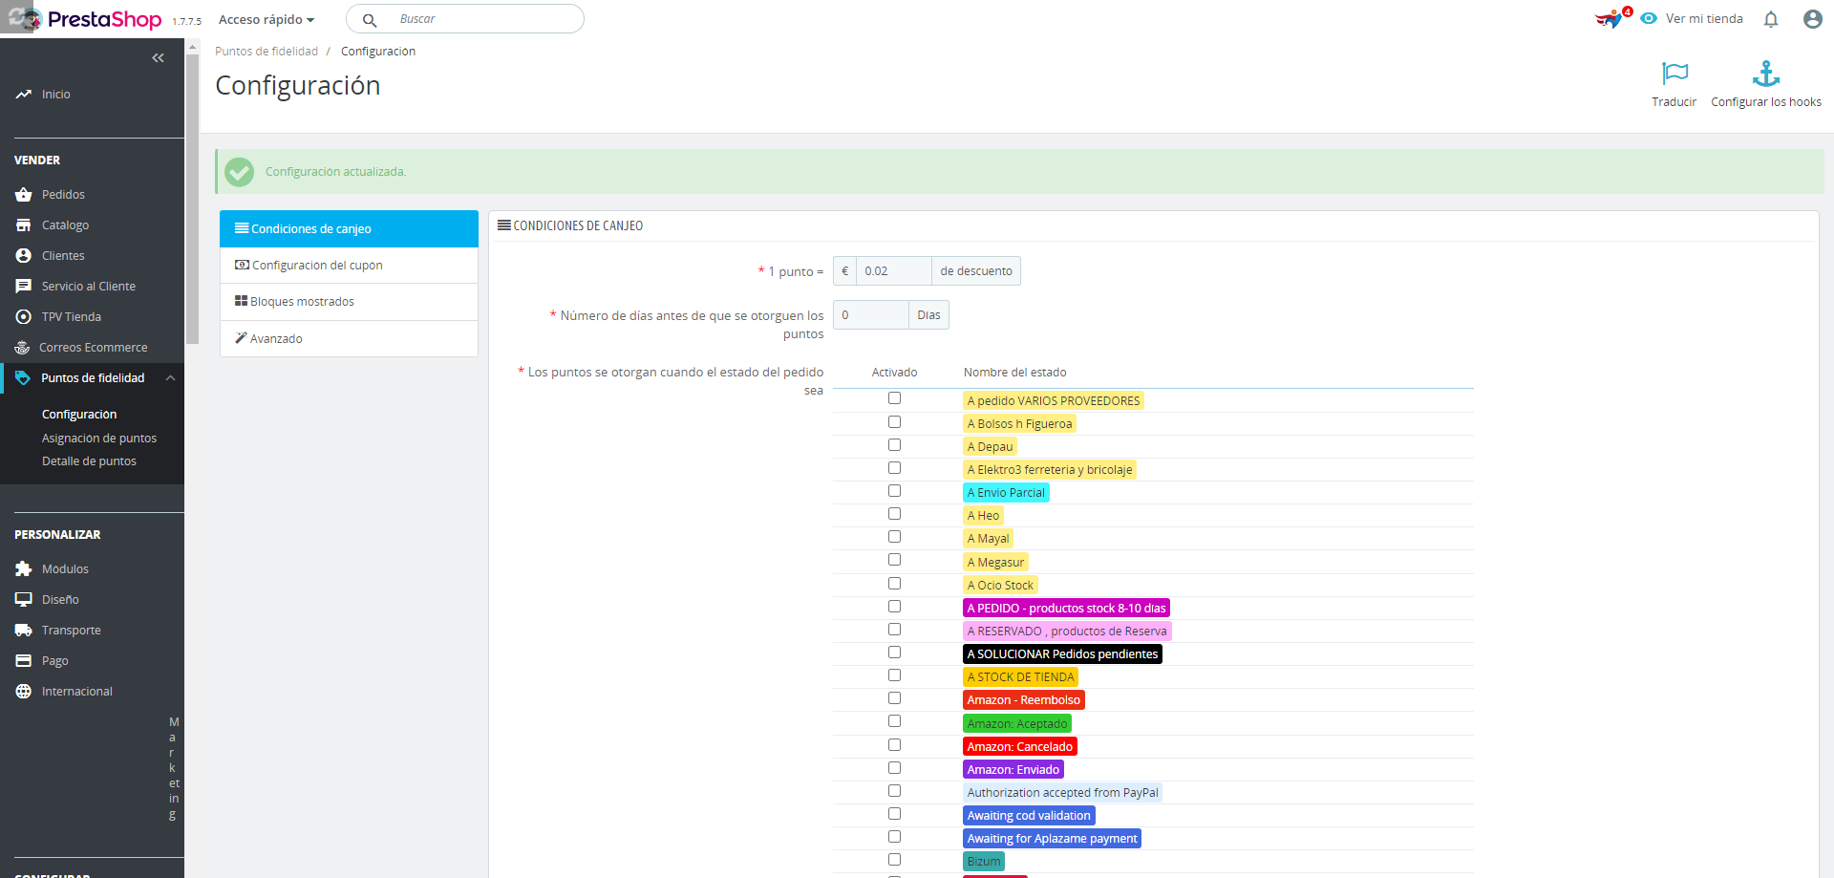Tick the A Bolsos h Figueroa checkbox
Image resolution: width=1834 pixels, height=878 pixels.
click(x=894, y=422)
